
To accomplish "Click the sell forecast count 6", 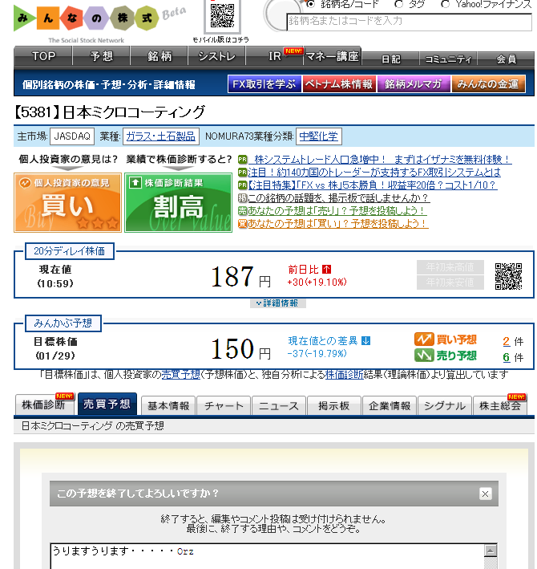I will click(x=507, y=357).
